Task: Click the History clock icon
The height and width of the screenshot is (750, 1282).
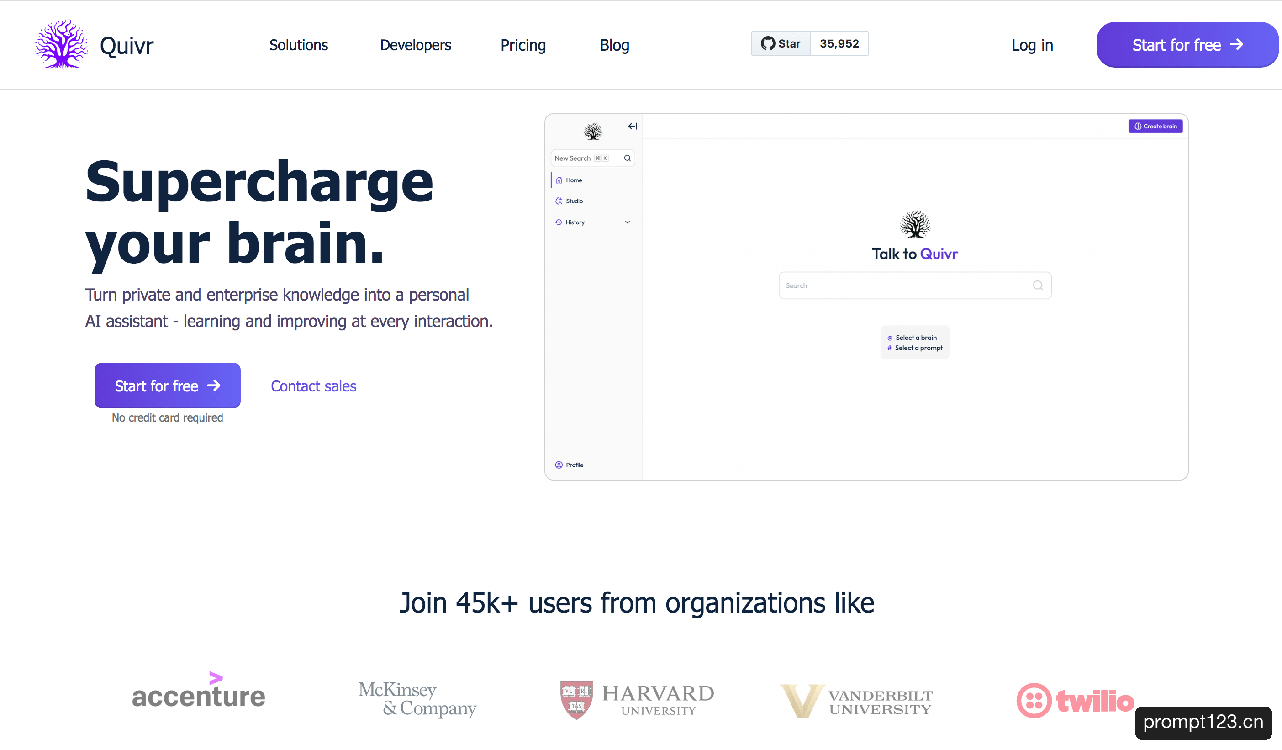Action: 559,222
